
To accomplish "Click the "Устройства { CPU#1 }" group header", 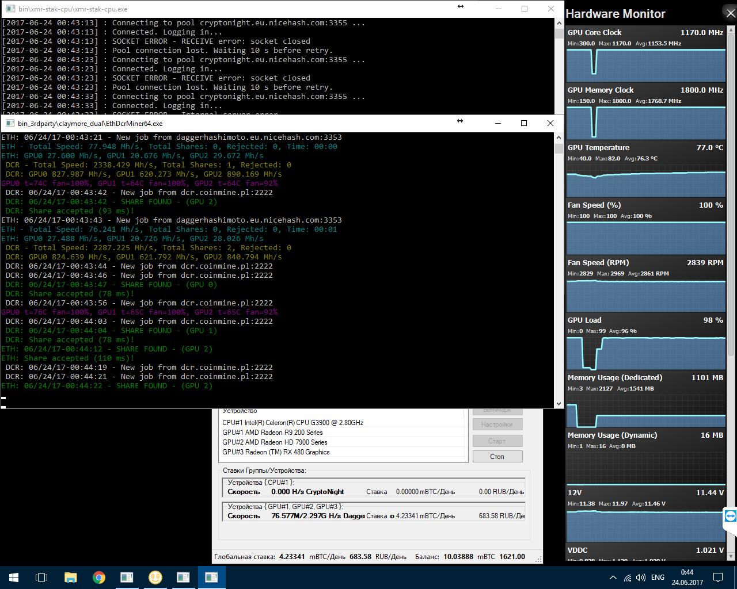I will 261,483.
